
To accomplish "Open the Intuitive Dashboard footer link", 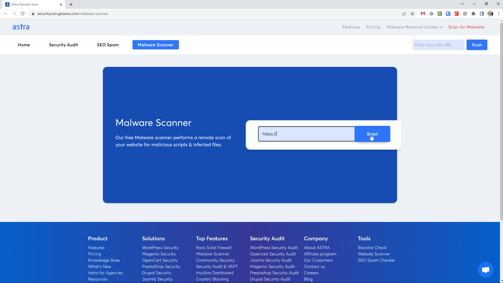I will [x=215, y=273].
